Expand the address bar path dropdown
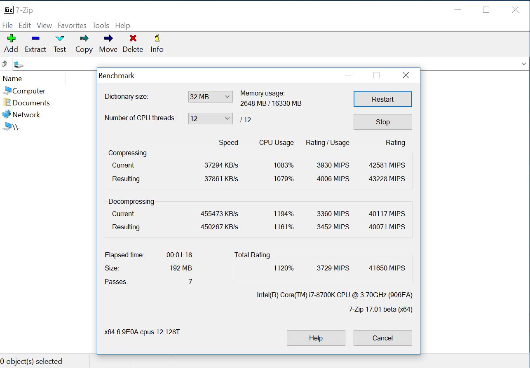 (x=524, y=64)
